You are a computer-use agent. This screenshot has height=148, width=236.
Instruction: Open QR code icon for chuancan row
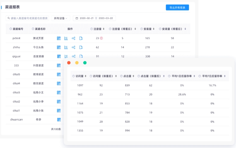[59, 120]
